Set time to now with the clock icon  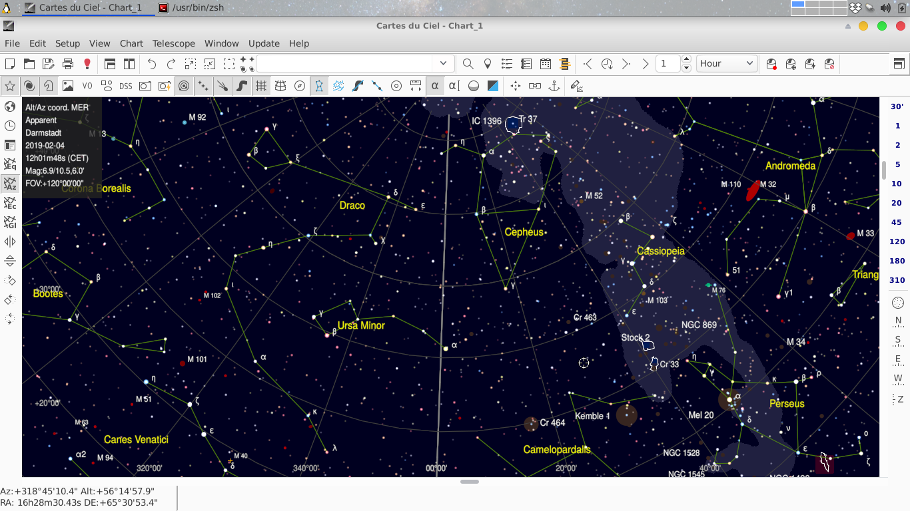607,64
